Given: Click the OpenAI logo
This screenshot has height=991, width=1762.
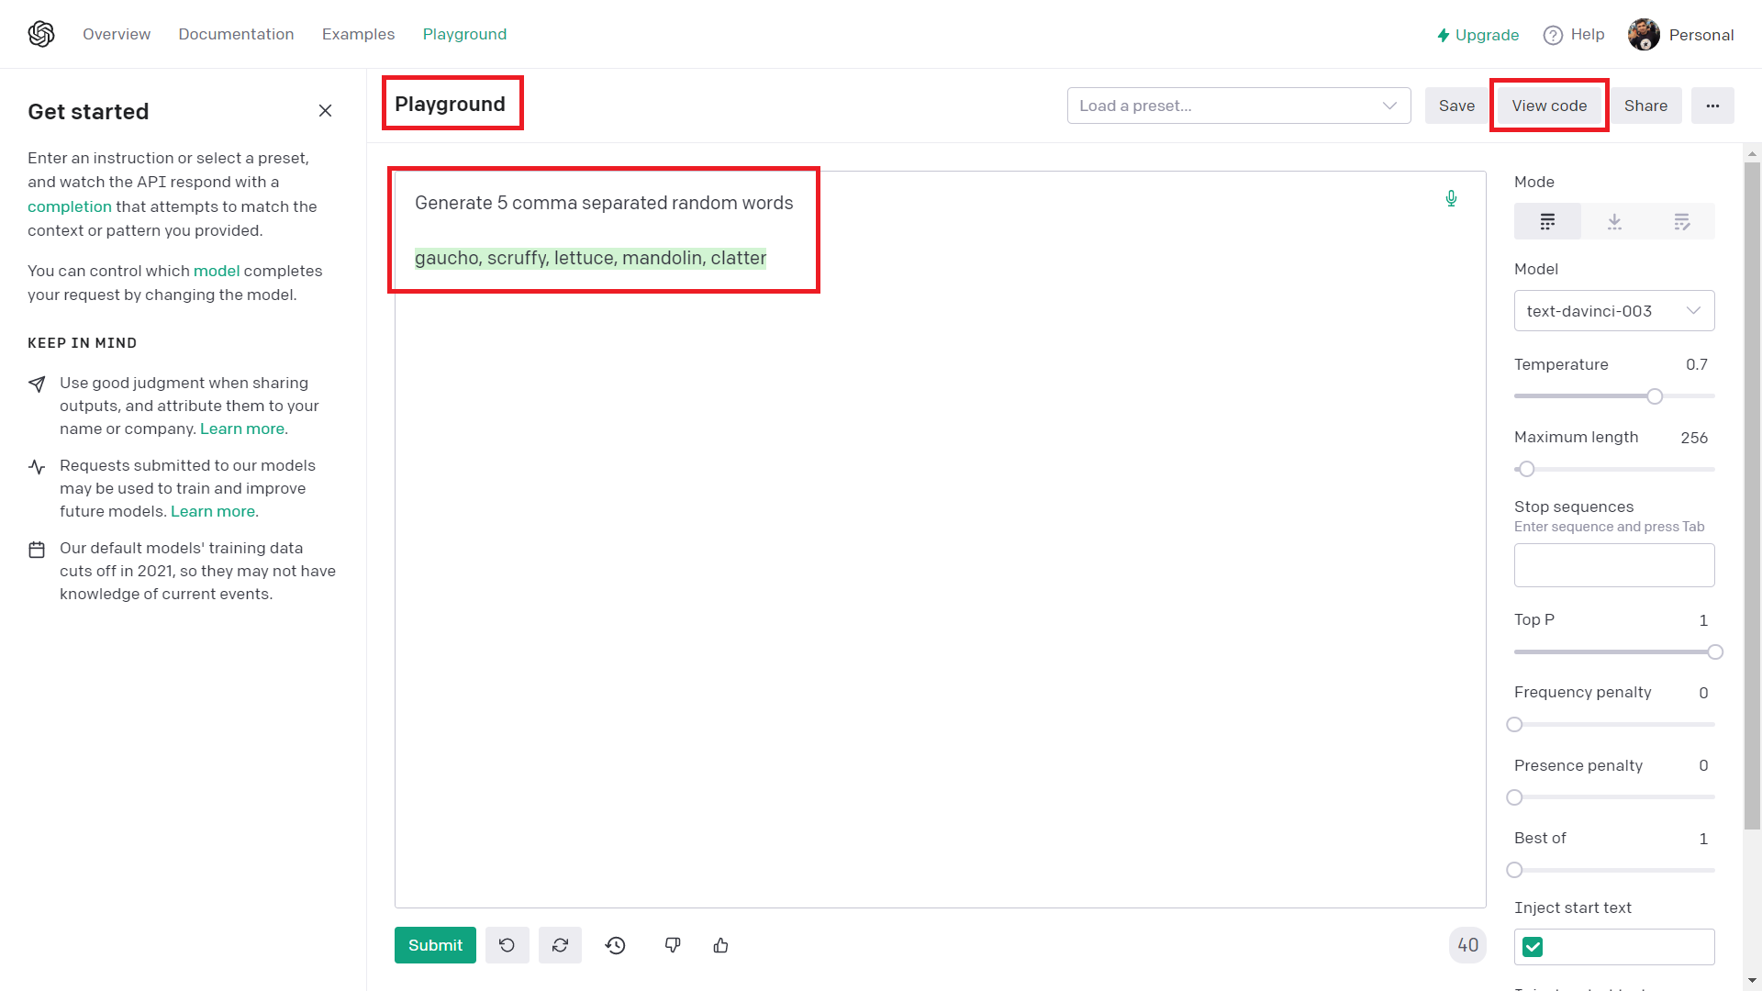Looking at the screenshot, I should (41, 34).
